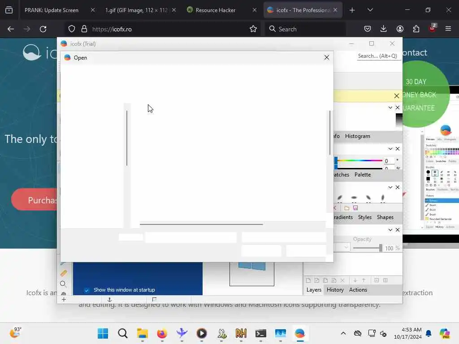Close the layers panel group
Viewport: 459px width, 344px height.
398,230
